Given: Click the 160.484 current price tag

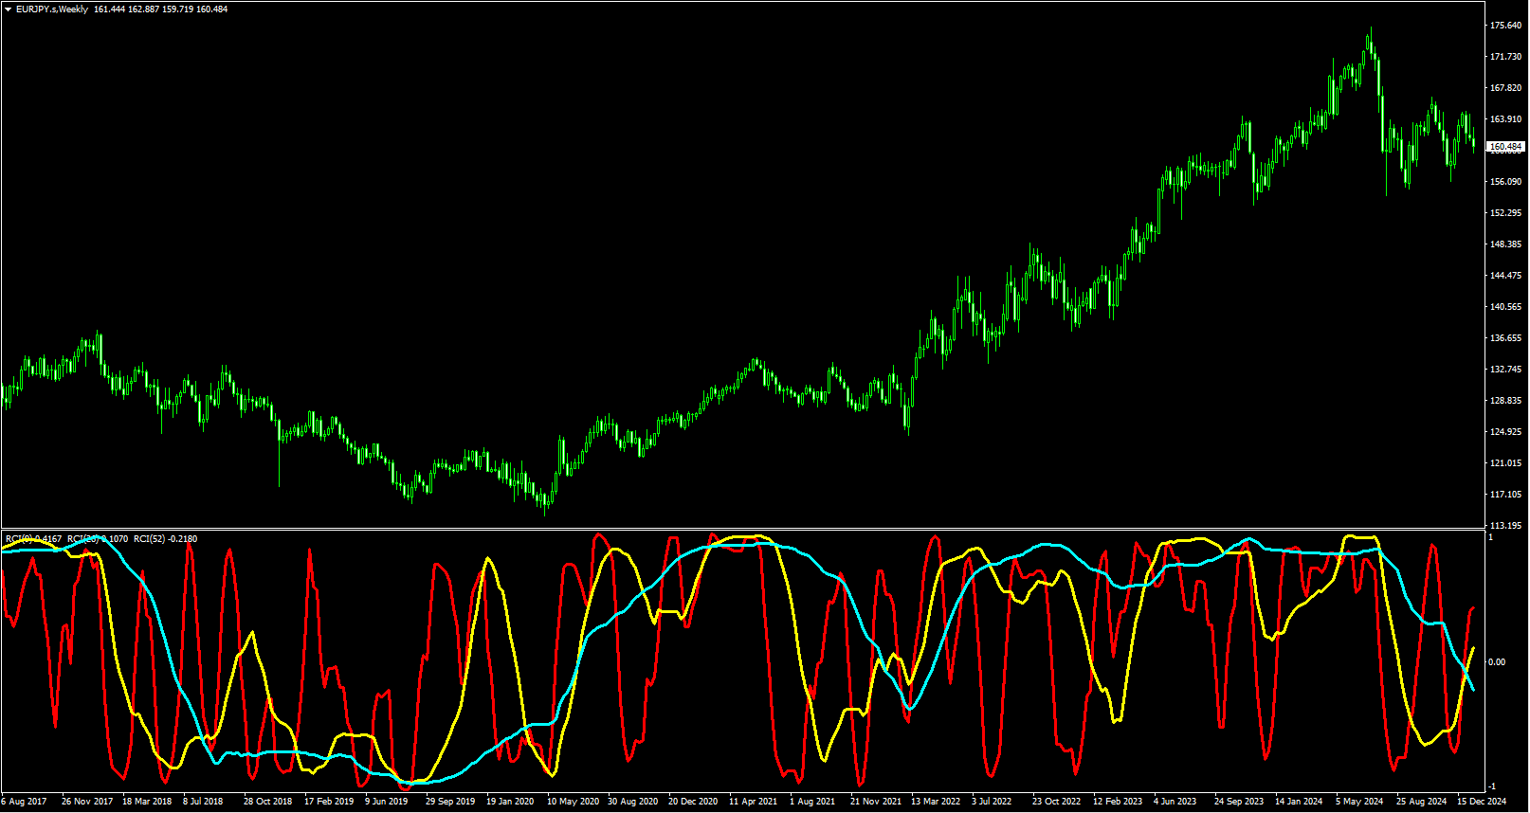Looking at the screenshot, I should click(1505, 147).
